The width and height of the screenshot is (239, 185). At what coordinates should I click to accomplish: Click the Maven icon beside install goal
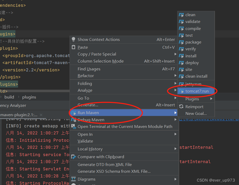click(181, 56)
